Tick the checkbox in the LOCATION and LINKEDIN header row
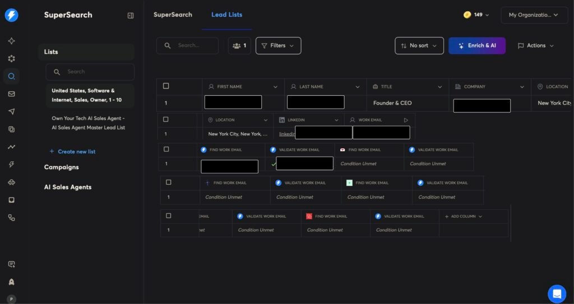The width and height of the screenshot is (574, 304). [165, 120]
